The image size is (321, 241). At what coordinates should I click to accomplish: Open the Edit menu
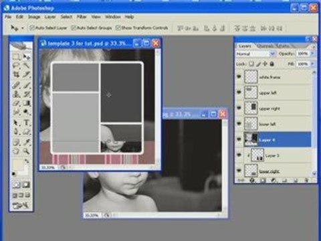coord(19,17)
